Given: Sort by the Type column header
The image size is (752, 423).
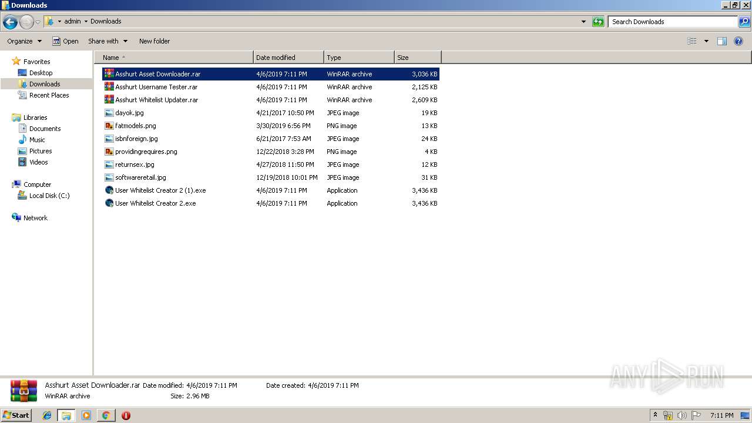Looking at the screenshot, I should pos(359,58).
